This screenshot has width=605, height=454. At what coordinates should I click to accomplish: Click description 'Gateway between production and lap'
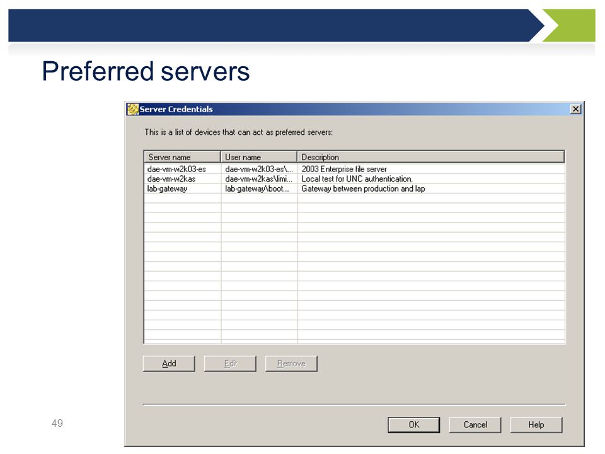[363, 189]
